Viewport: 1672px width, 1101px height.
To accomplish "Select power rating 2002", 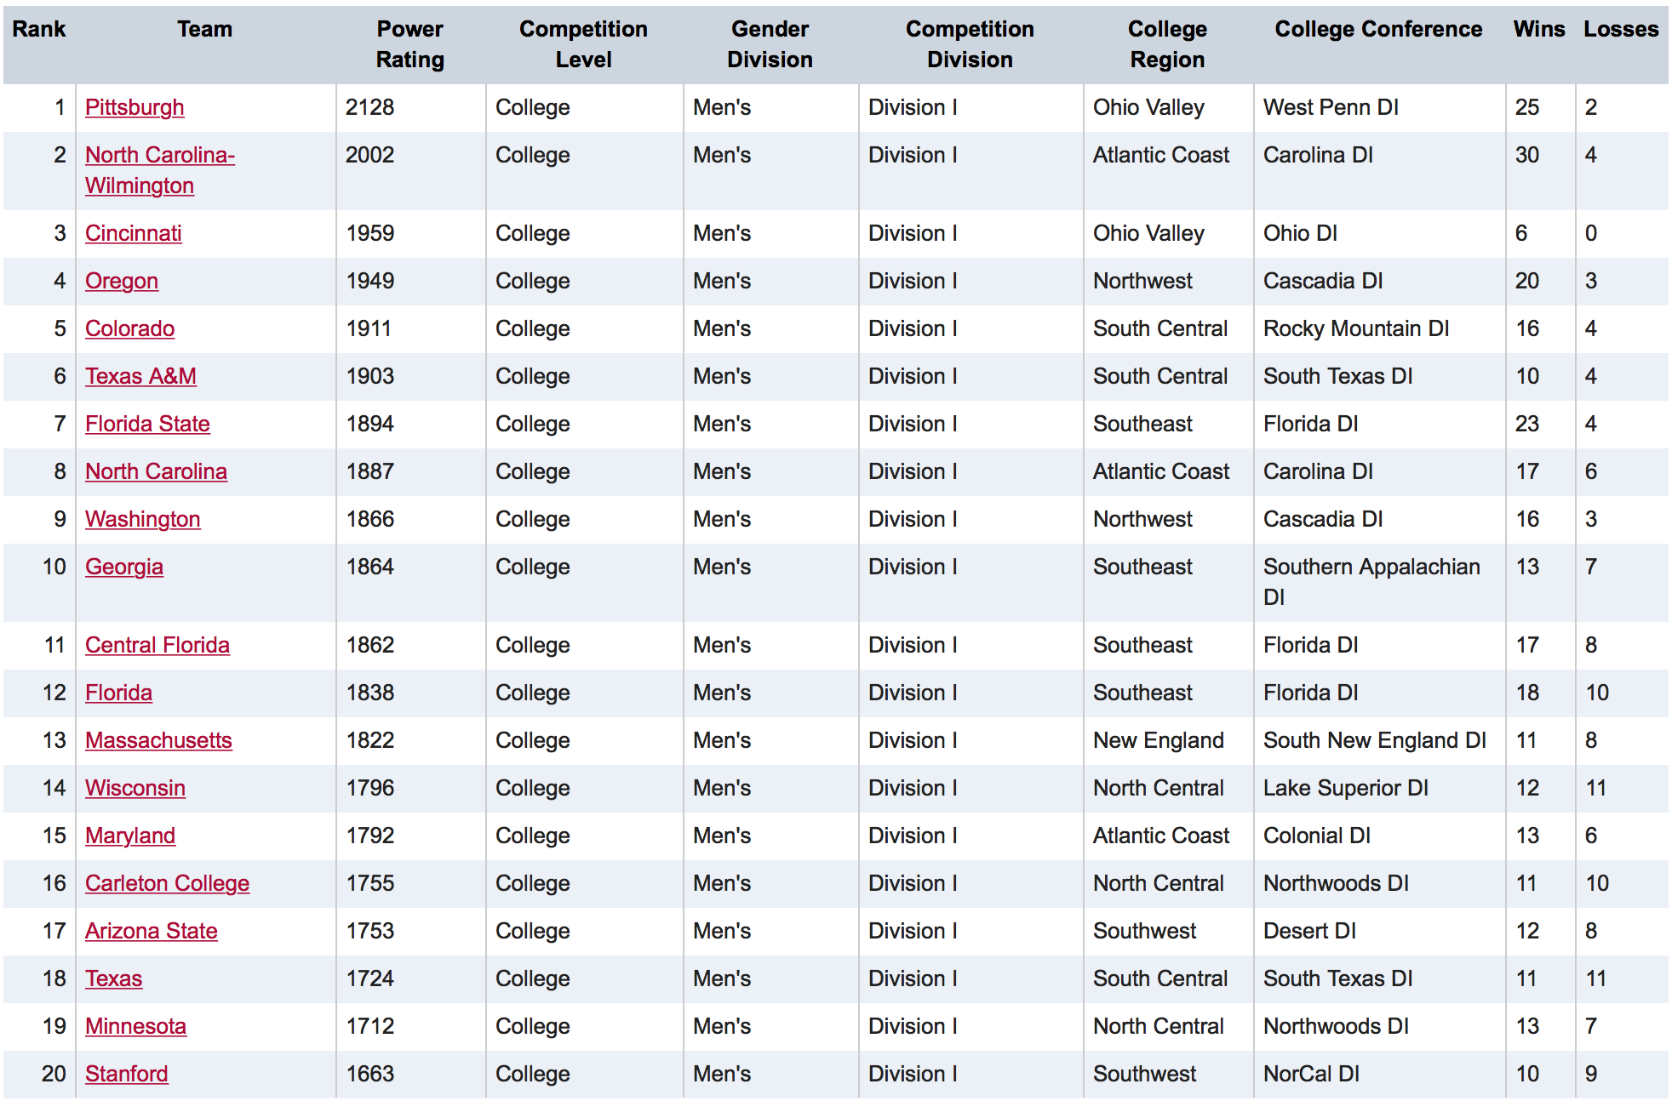I will (x=370, y=155).
